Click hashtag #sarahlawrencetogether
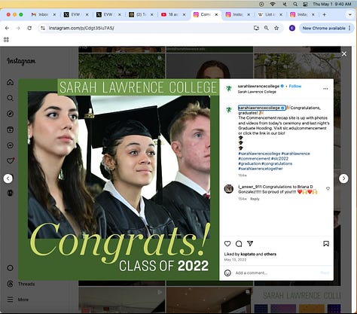 pyautogui.click(x=261, y=169)
